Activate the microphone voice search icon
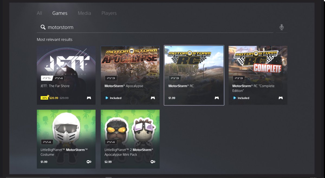 (282, 27)
